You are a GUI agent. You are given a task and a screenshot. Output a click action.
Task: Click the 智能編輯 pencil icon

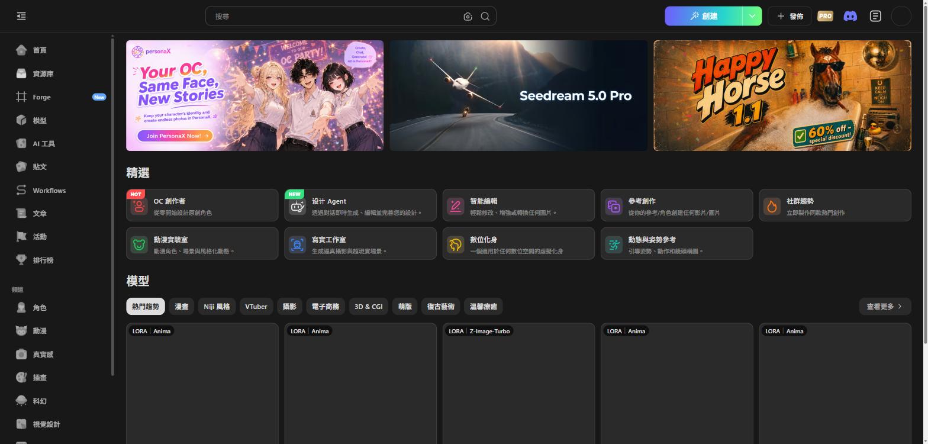pos(455,206)
